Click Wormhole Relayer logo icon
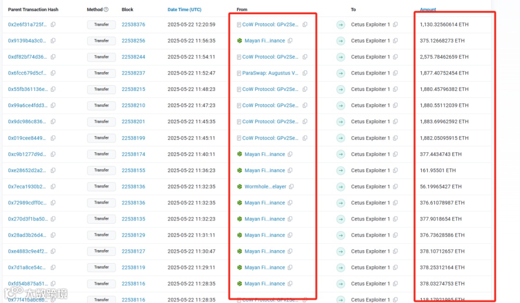The height and width of the screenshot is (303, 520). (x=239, y=187)
